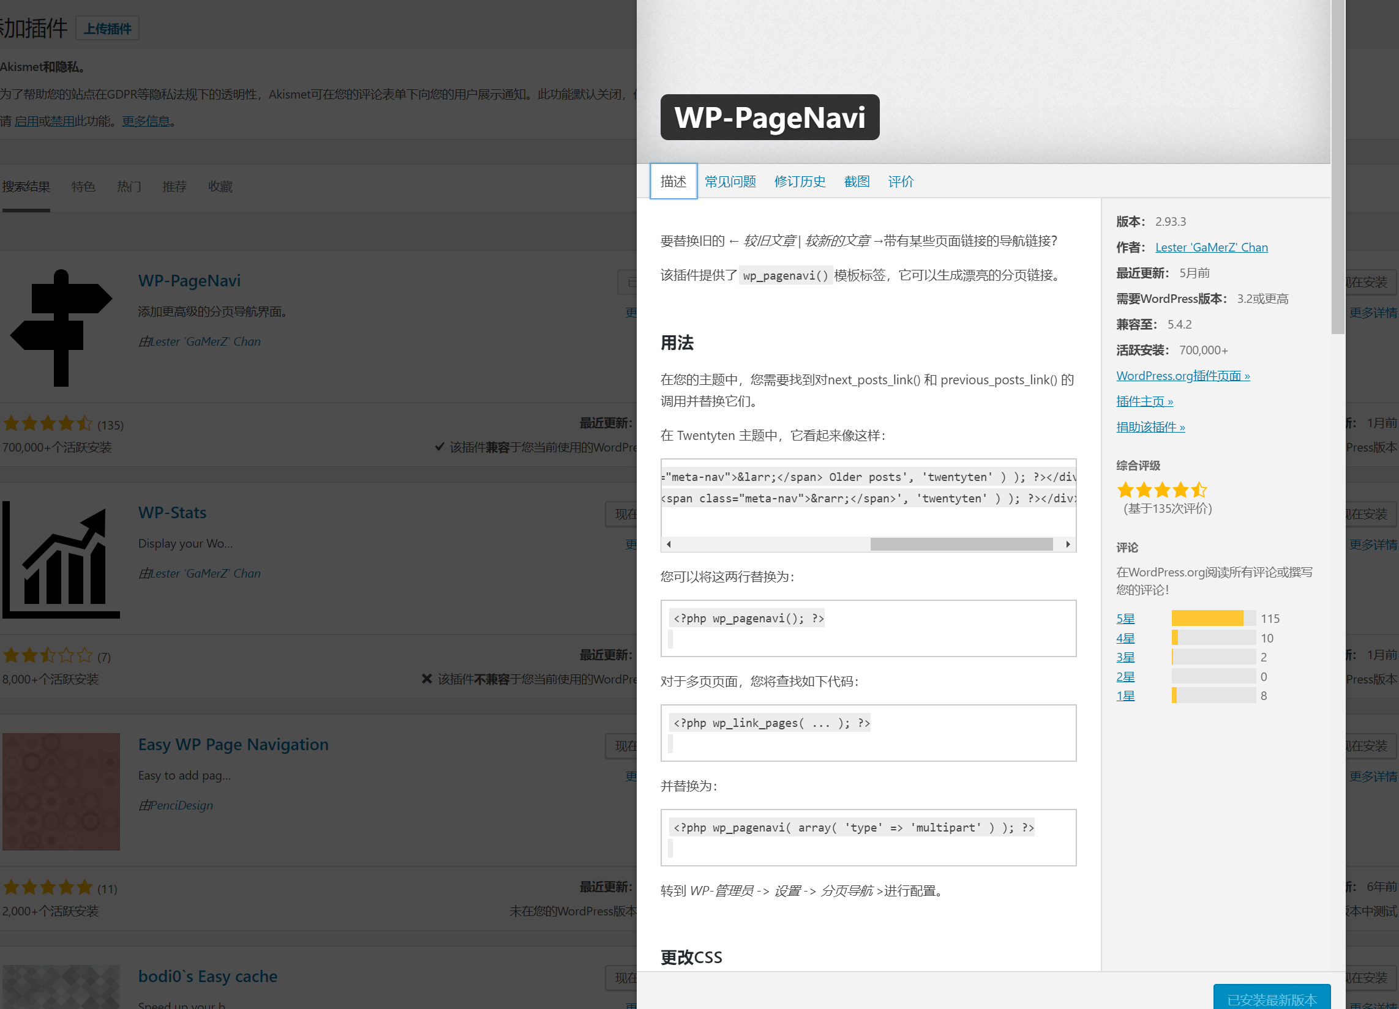Screen dimensions: 1399x1009
Task: Click the 1星 rating bar
Action: (x=1213, y=696)
